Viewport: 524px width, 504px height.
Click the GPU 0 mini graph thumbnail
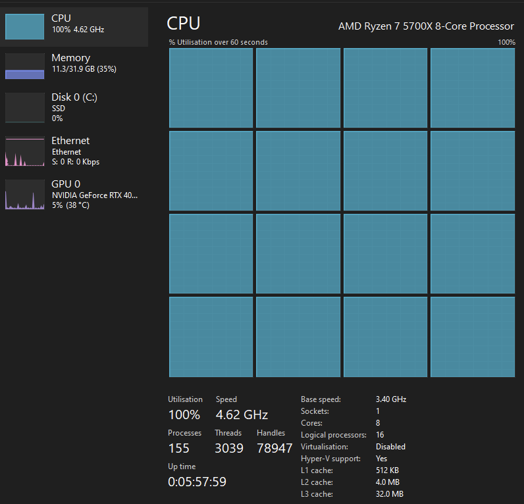coord(25,195)
